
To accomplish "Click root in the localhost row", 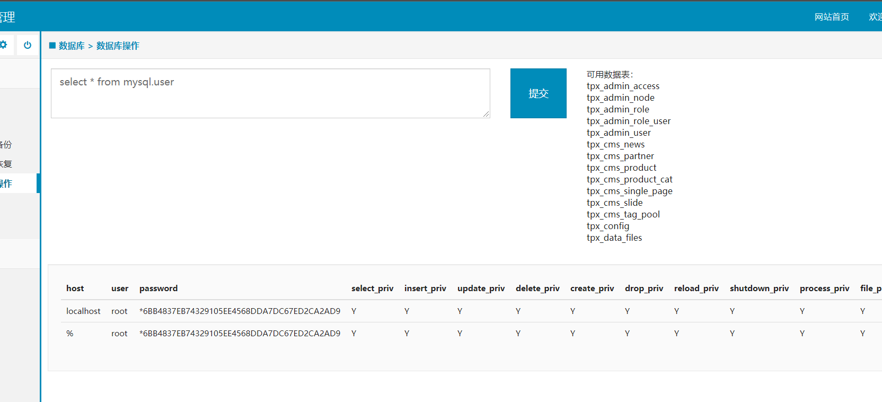I will coord(119,311).
